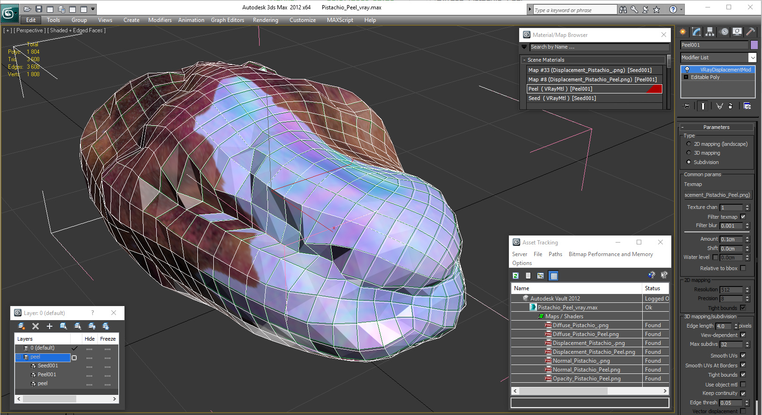Image resolution: width=762 pixels, height=415 pixels.
Task: Click the Hide column header in the Layer dialog
Action: coord(90,339)
